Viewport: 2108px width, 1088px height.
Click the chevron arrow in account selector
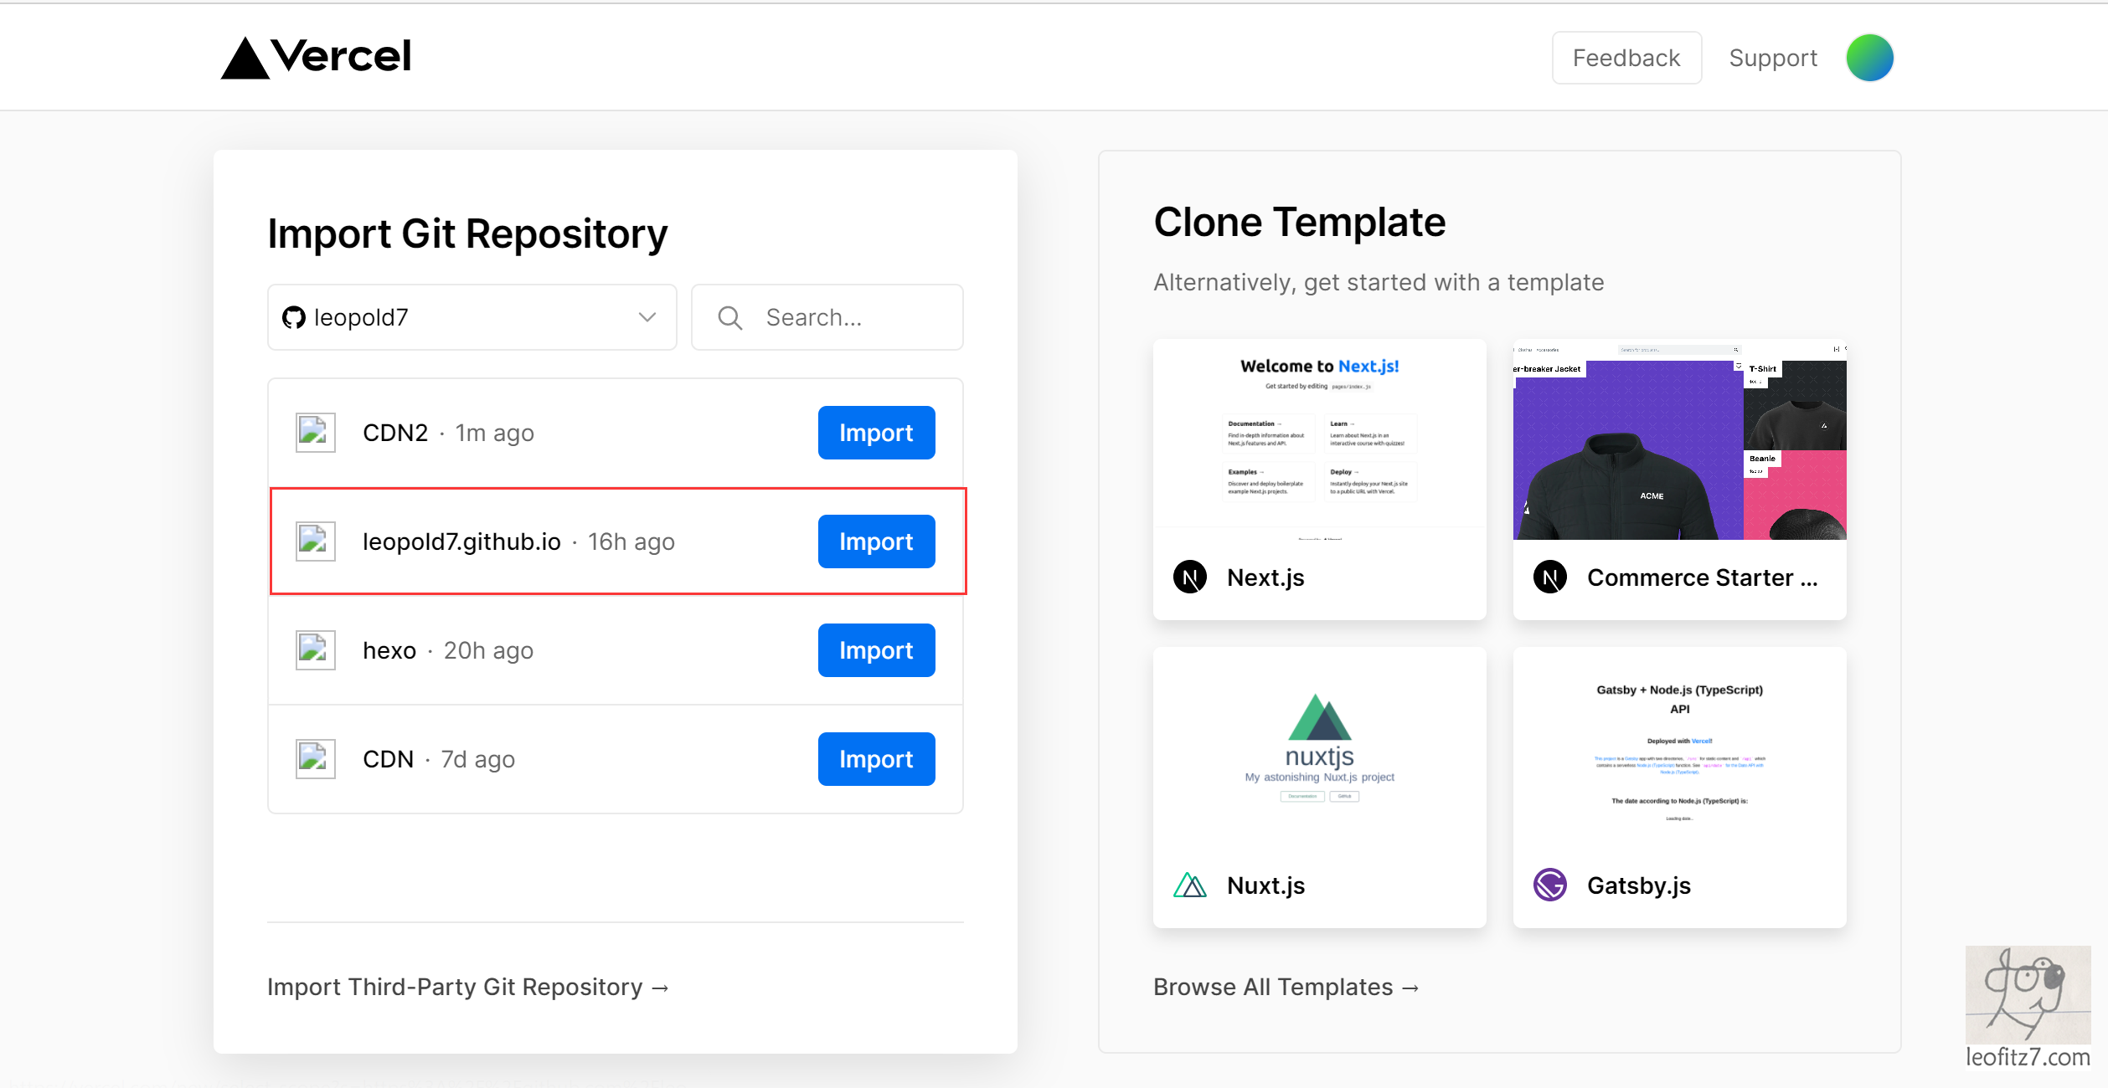click(647, 318)
